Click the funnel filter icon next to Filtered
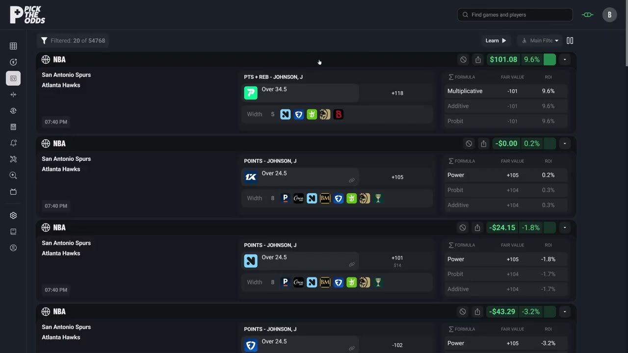Image resolution: width=628 pixels, height=353 pixels. [44, 41]
